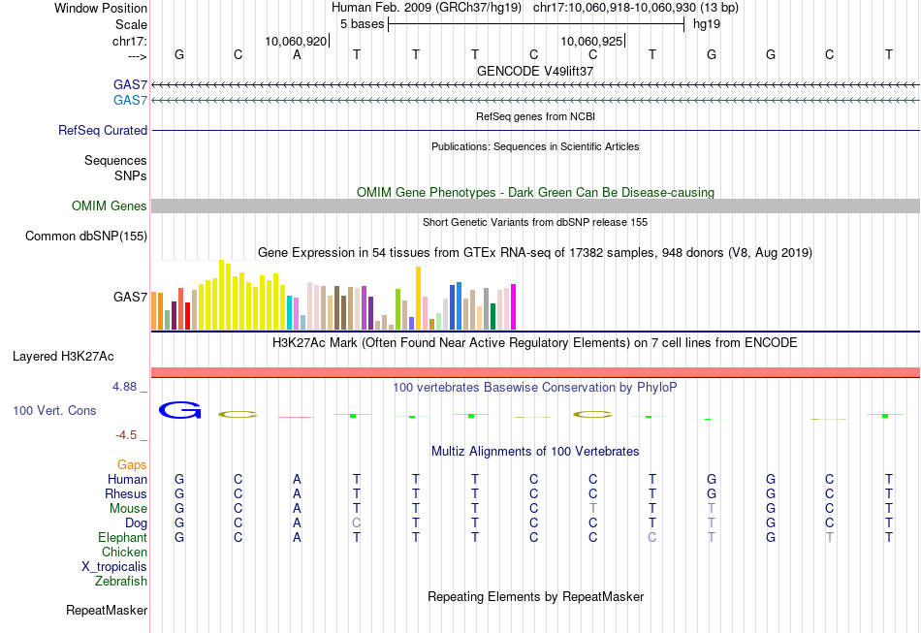Click the Zebrafish species row label
The width and height of the screenshot is (921, 633).
[x=121, y=581]
